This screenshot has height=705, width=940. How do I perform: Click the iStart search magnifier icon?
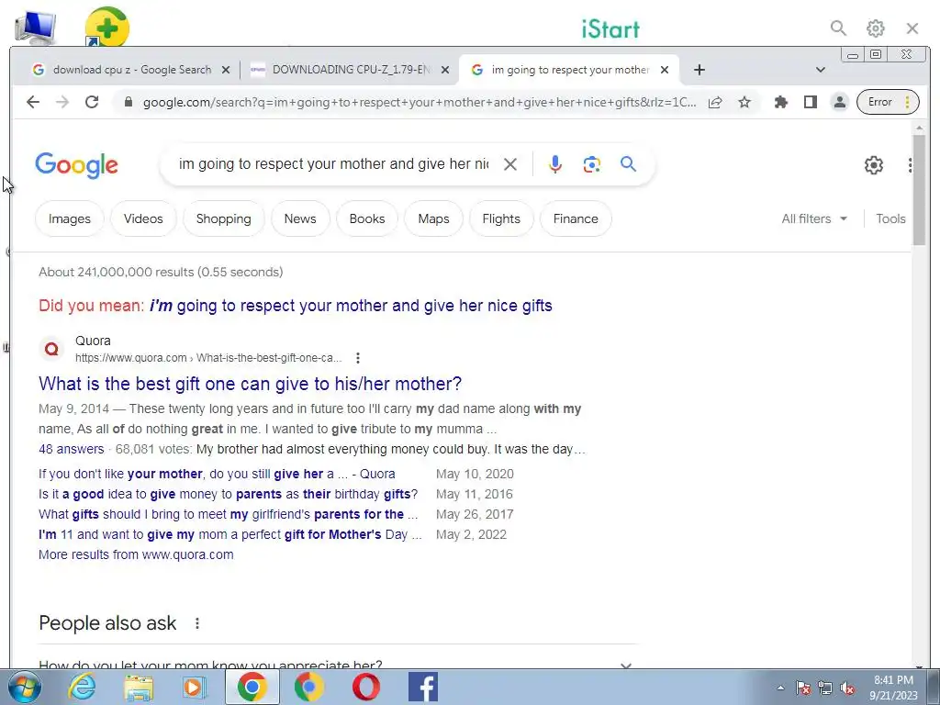(838, 28)
